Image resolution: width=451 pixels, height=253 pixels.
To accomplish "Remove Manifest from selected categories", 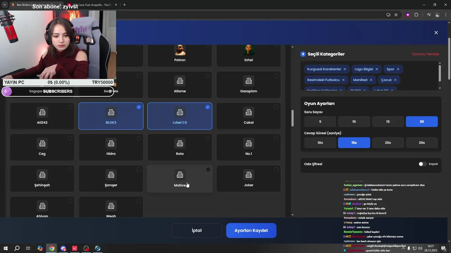I will (371, 80).
